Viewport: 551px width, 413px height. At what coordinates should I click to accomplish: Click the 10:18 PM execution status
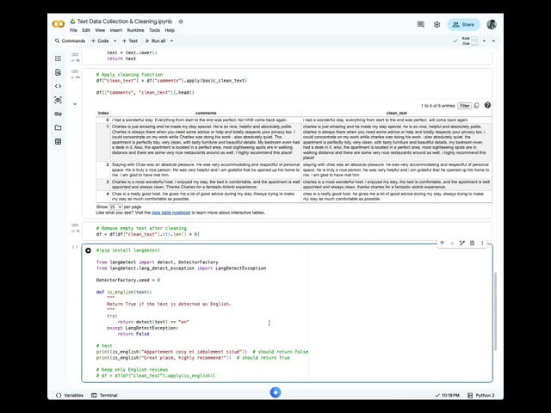(x=447, y=395)
